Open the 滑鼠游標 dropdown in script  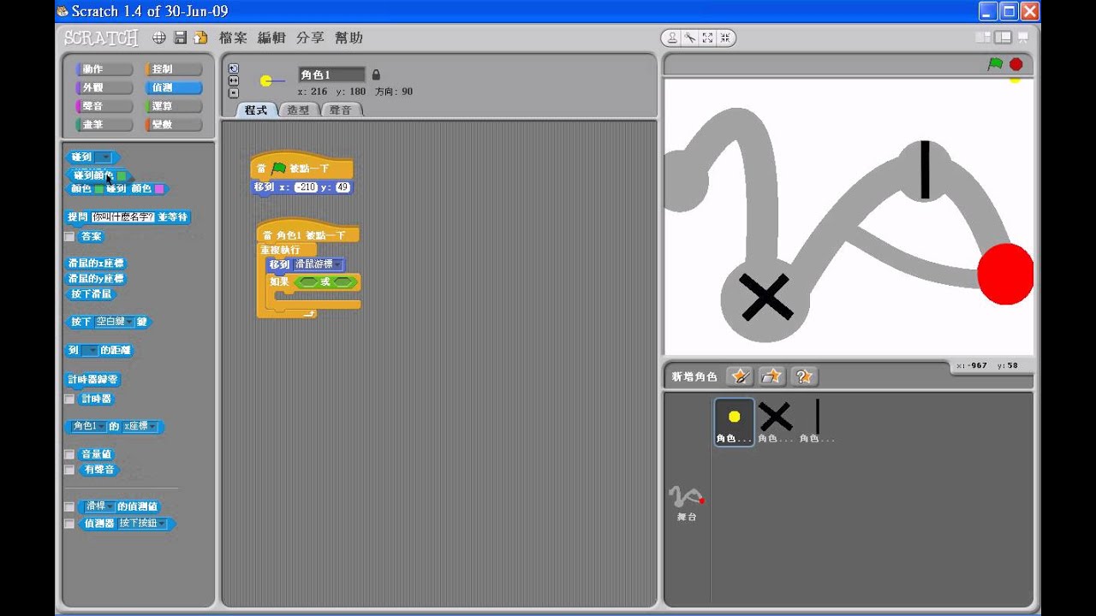point(318,264)
